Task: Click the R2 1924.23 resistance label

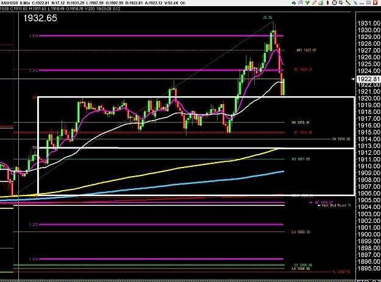Action: click(303, 69)
